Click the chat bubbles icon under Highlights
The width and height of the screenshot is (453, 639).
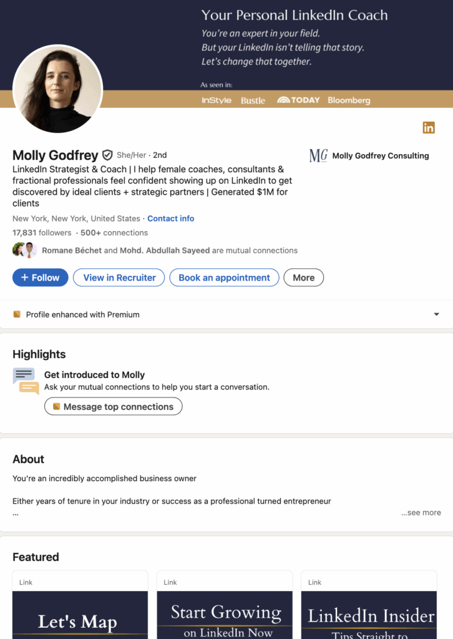click(x=26, y=381)
